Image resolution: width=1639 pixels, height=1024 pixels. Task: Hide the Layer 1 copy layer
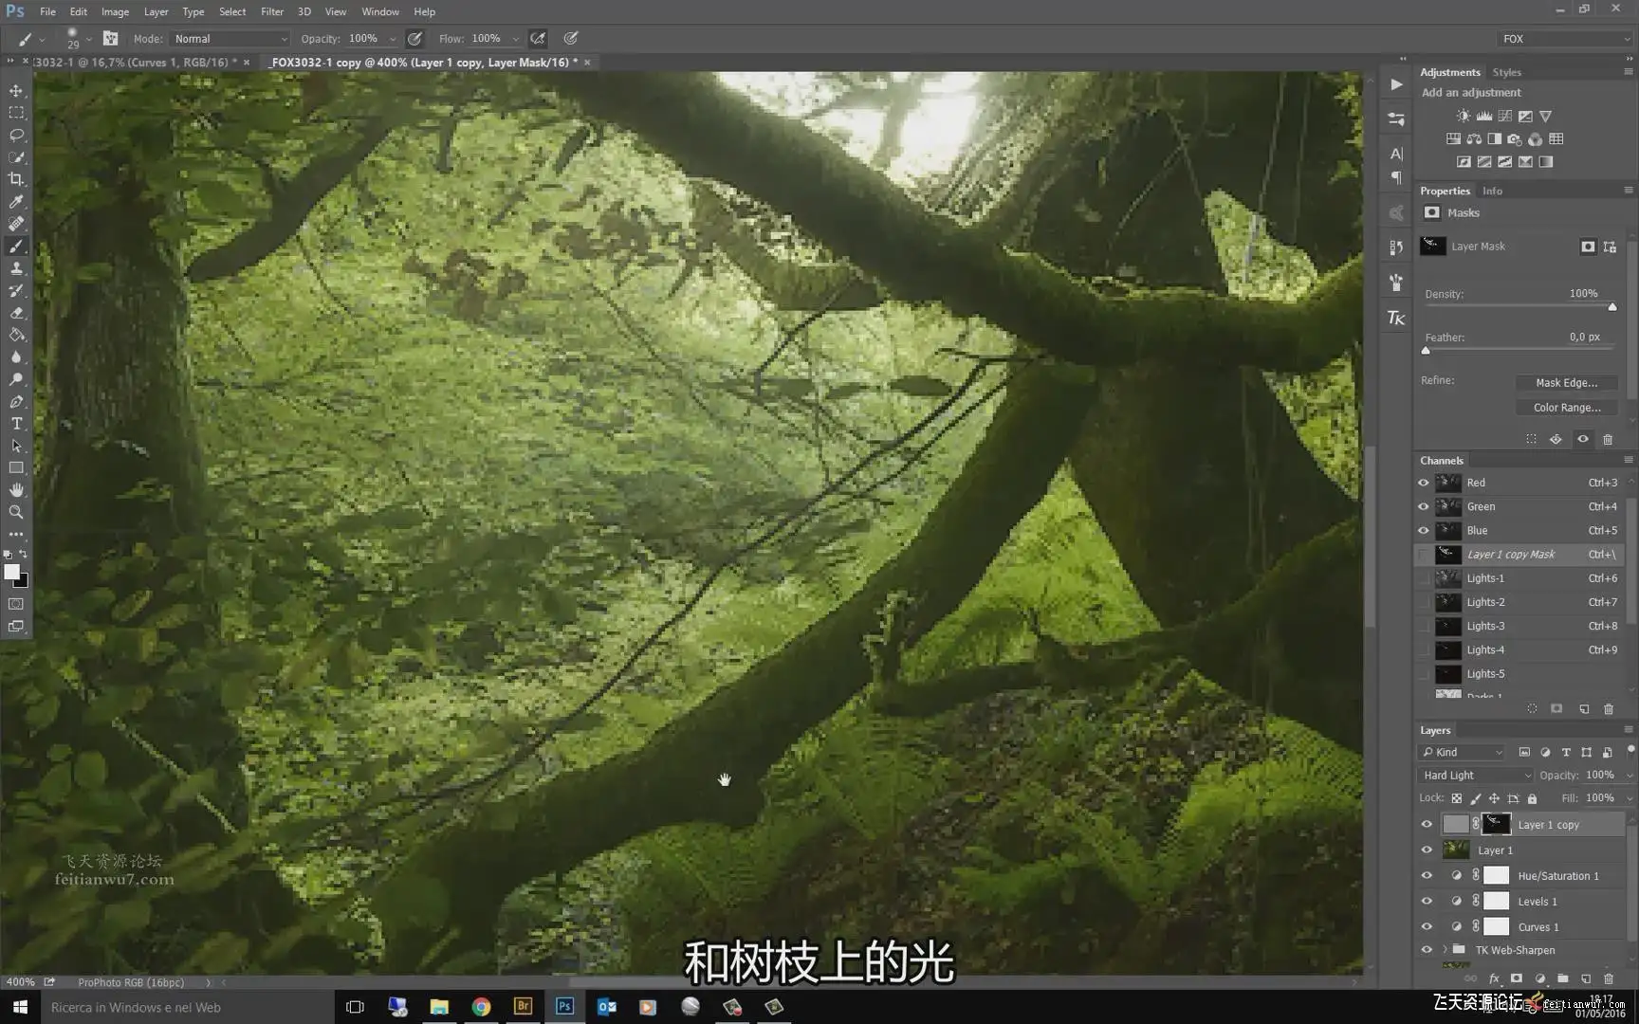click(1427, 825)
